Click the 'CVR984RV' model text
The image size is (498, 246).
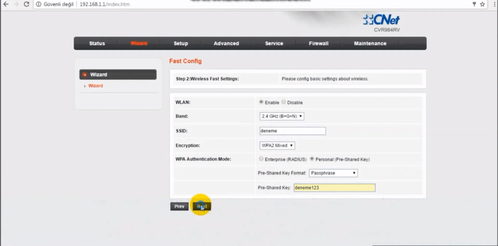387,30
